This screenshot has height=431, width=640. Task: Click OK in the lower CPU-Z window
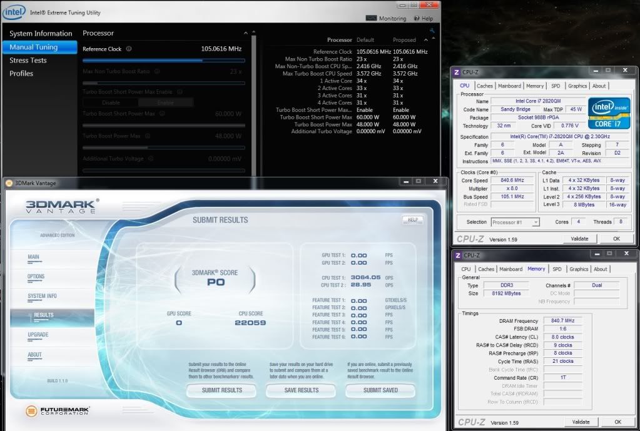coord(618,422)
